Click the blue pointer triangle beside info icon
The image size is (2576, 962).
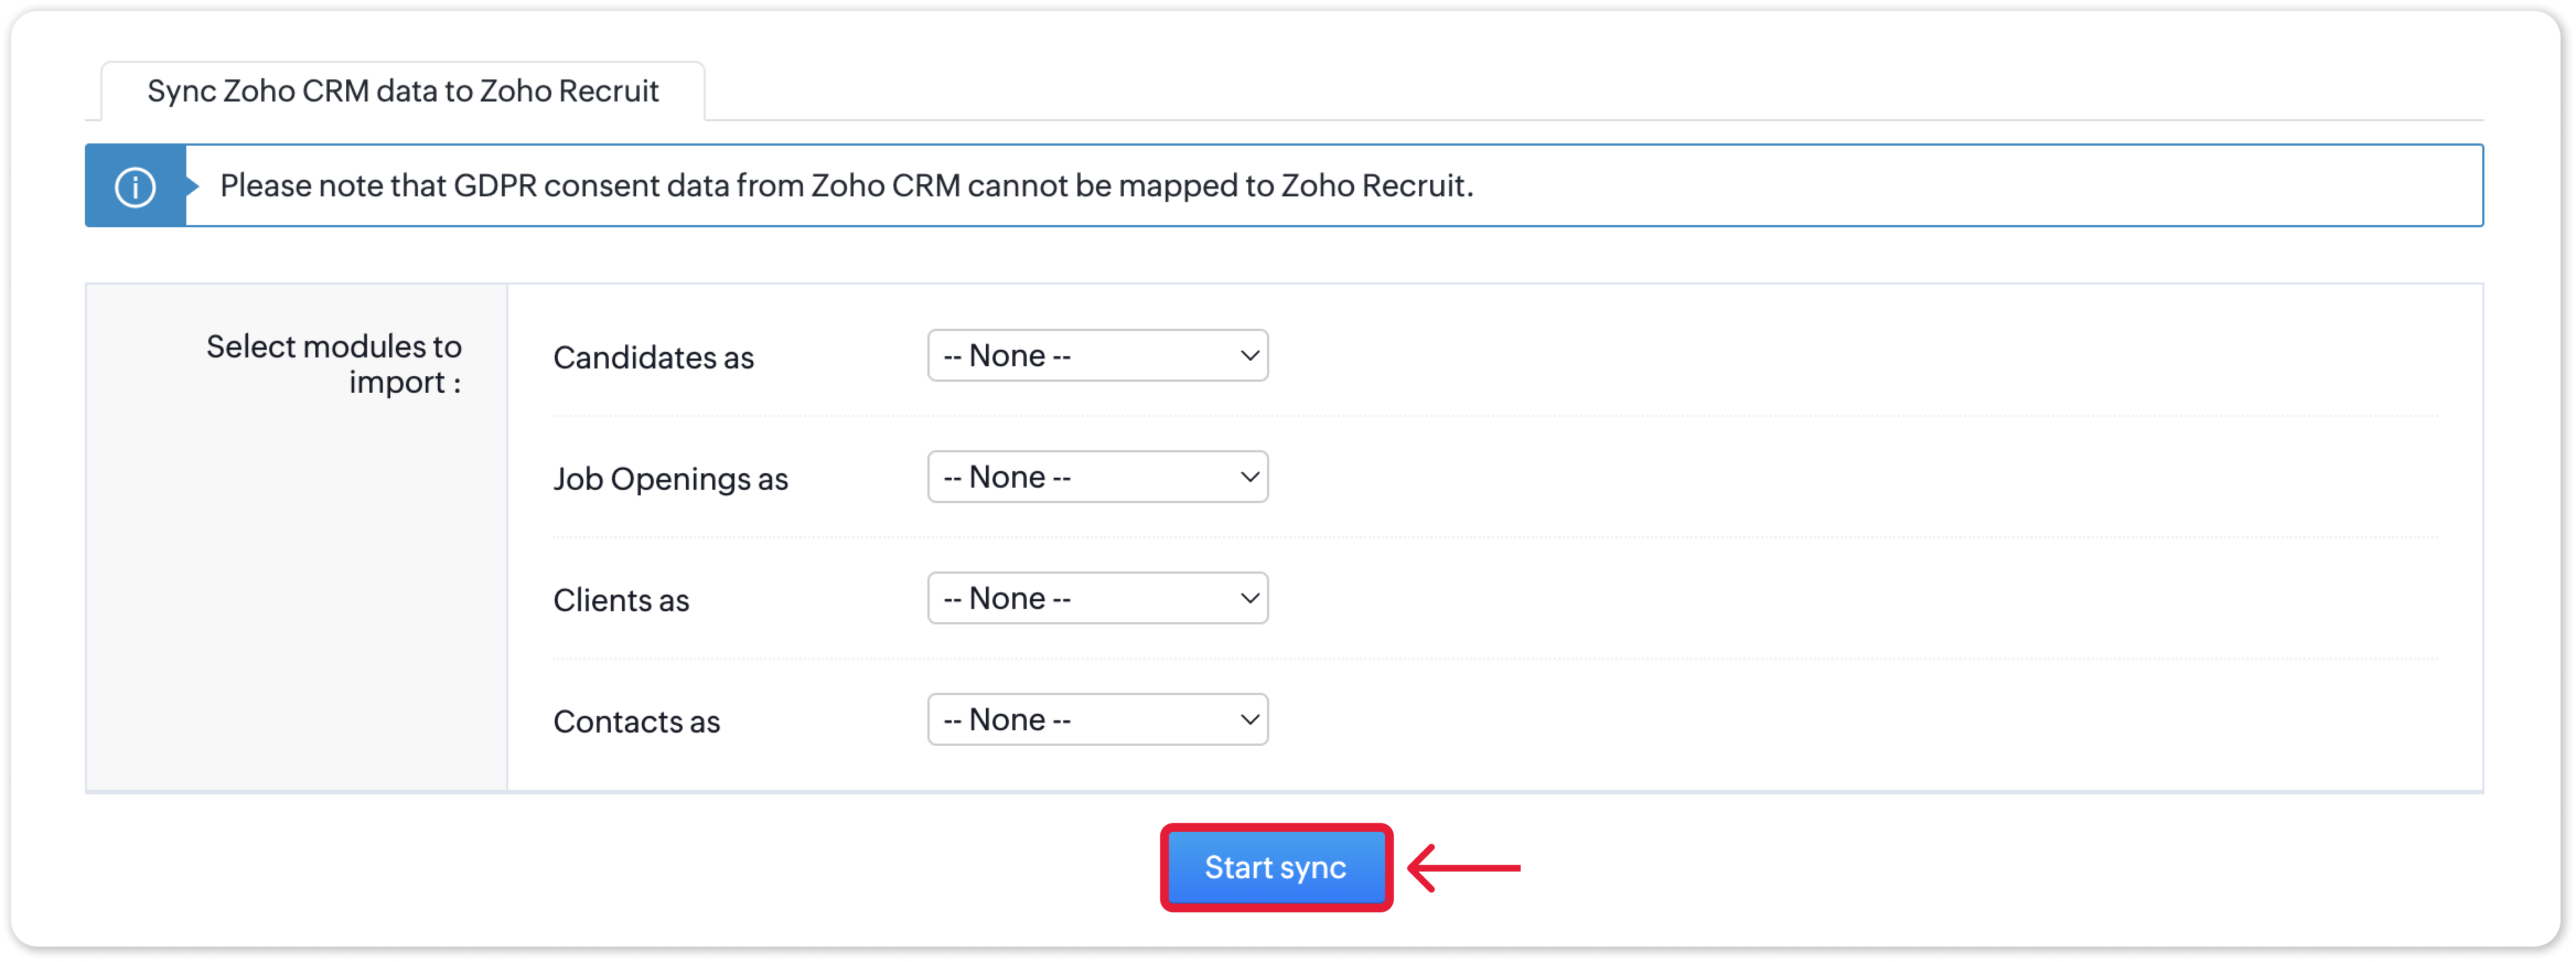192,186
